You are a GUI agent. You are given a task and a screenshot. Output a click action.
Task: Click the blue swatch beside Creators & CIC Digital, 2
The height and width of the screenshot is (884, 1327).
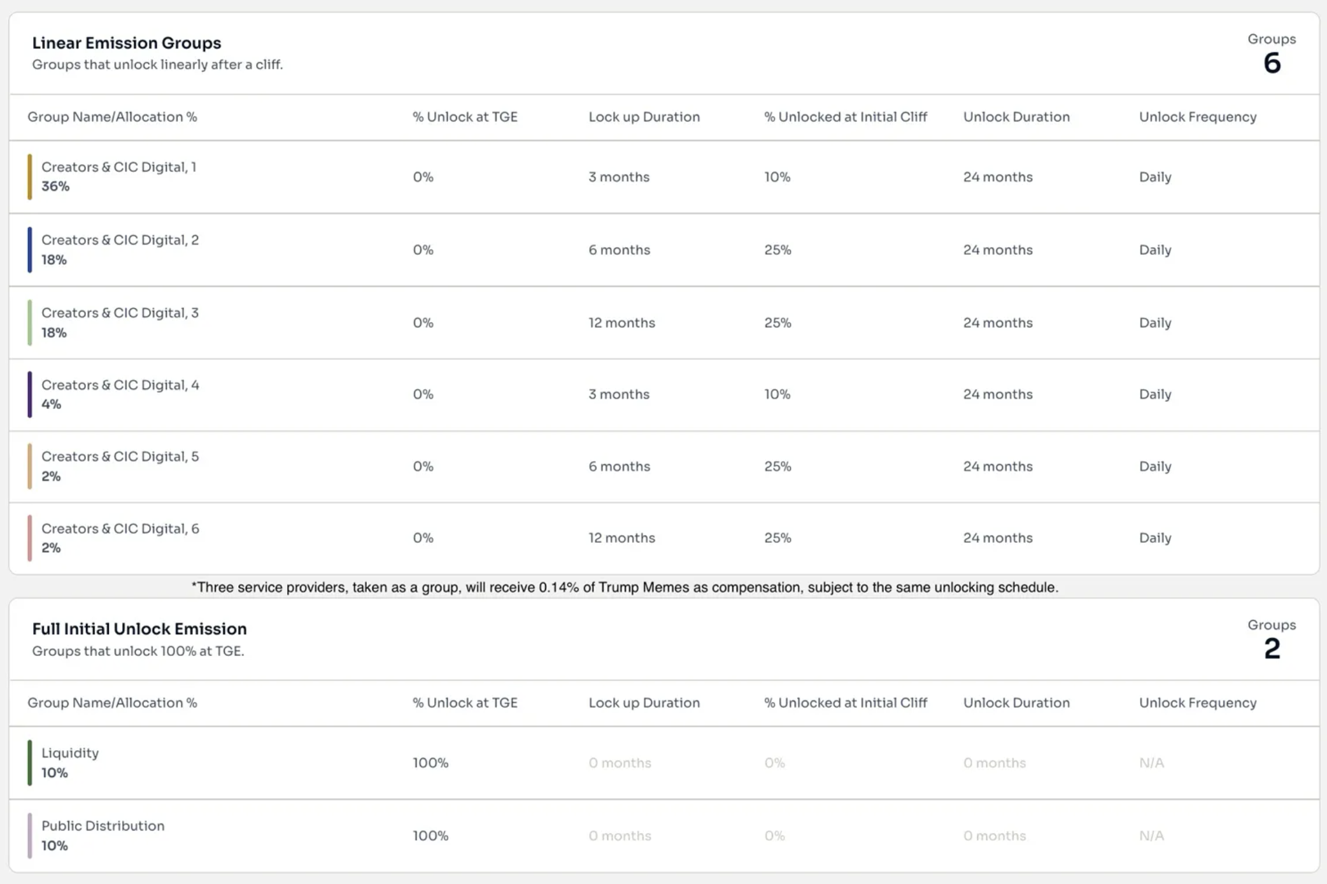click(29, 250)
